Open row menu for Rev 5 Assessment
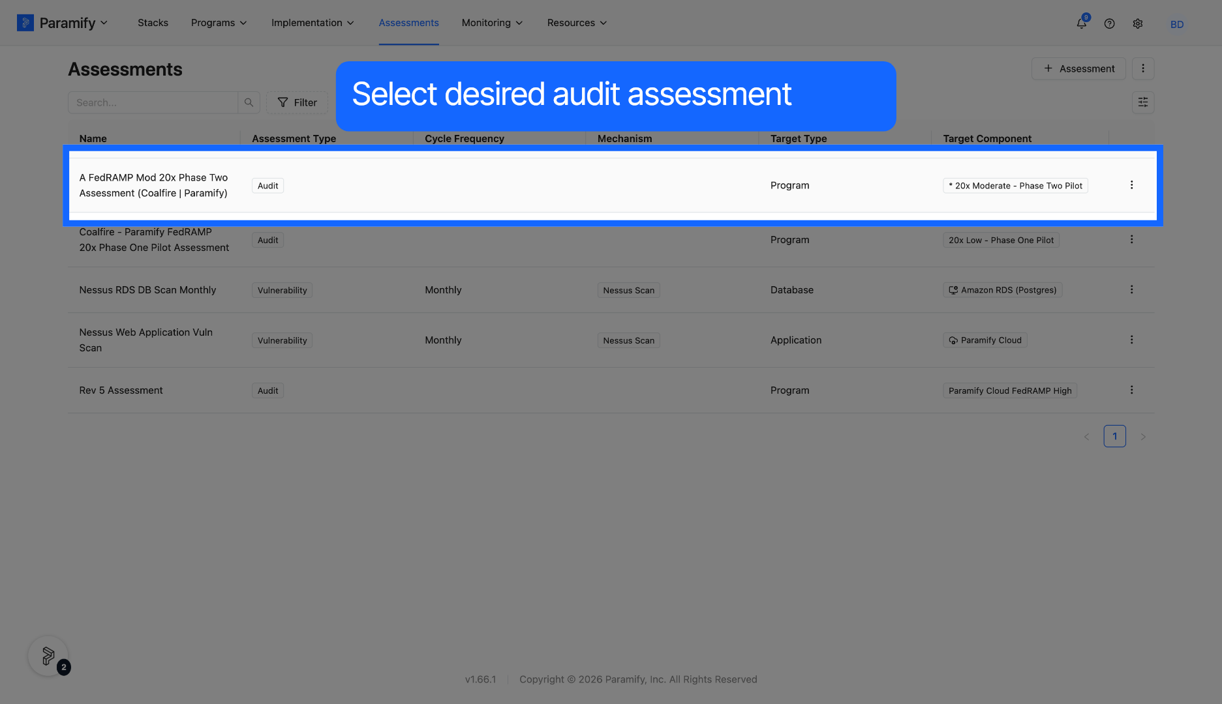The height and width of the screenshot is (704, 1222). 1131,390
